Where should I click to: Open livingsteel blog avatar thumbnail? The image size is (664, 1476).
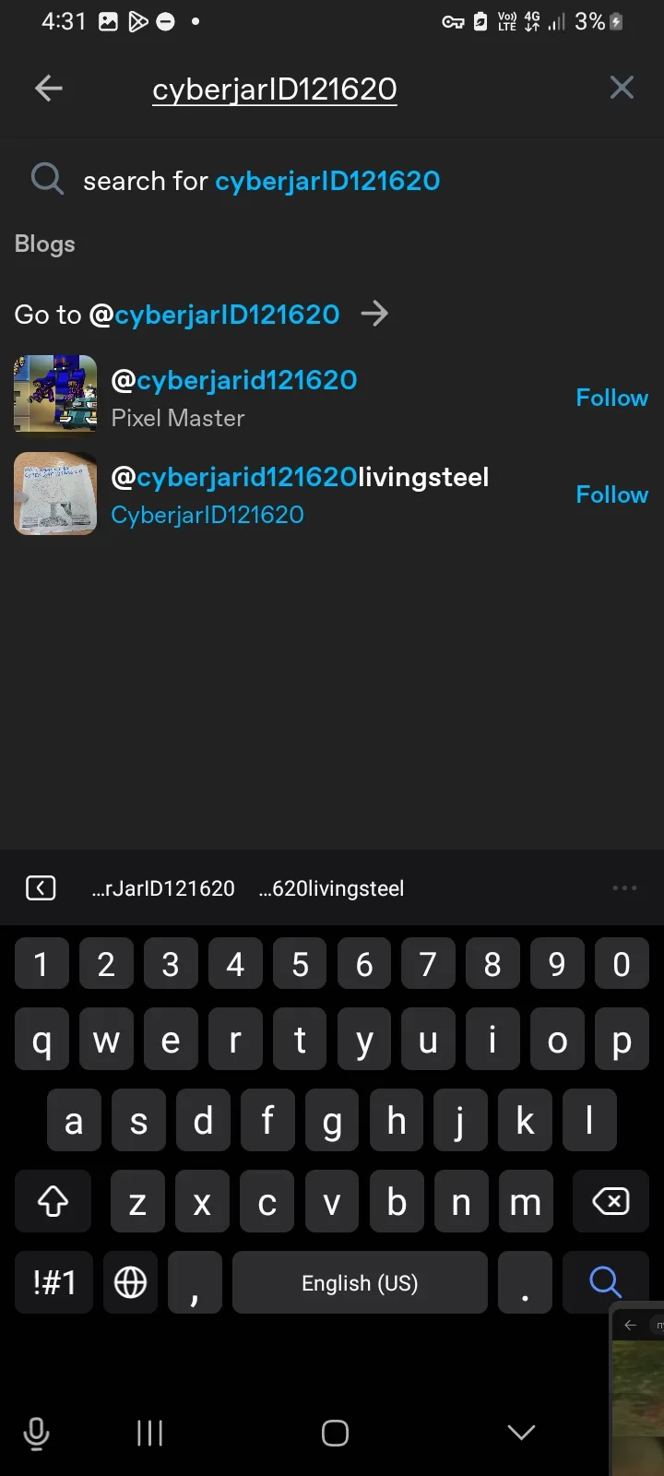point(55,494)
